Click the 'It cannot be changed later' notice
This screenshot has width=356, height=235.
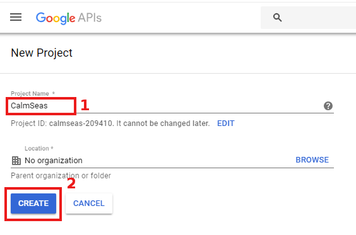pos(163,123)
